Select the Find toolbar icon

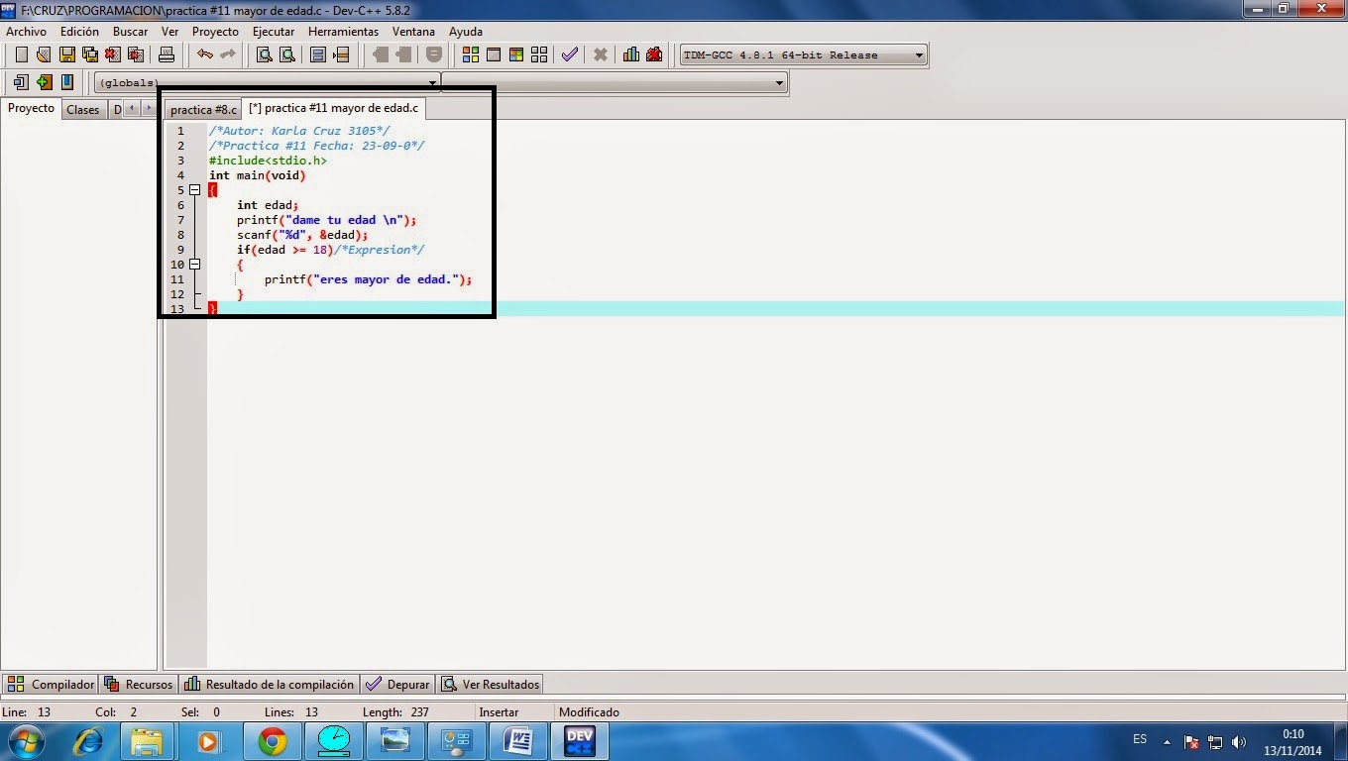coord(264,54)
